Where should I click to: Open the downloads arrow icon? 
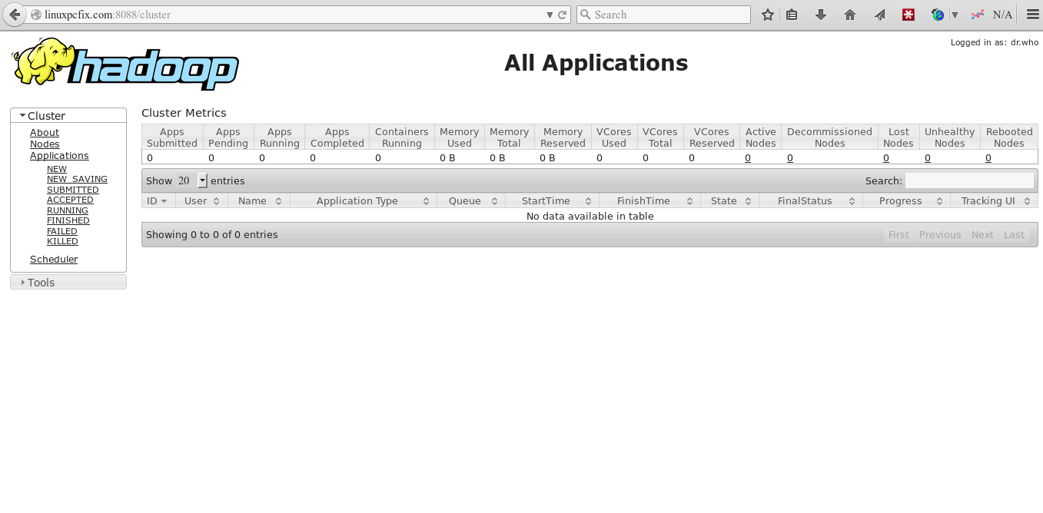820,15
